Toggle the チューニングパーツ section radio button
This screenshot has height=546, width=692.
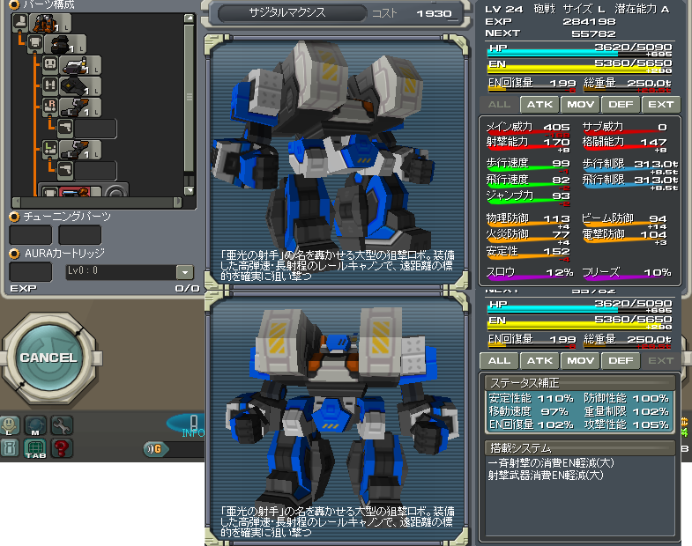14,216
